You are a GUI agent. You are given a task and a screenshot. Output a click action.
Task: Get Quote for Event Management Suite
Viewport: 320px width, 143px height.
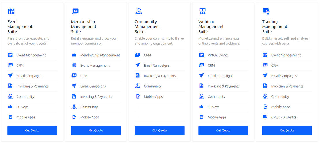coord(32,130)
